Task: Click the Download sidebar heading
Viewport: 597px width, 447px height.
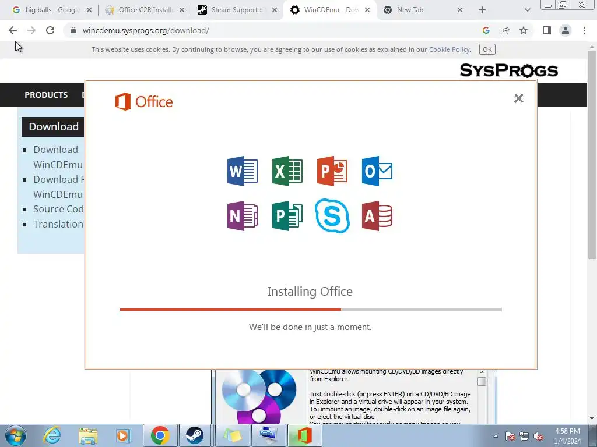Action: click(53, 126)
